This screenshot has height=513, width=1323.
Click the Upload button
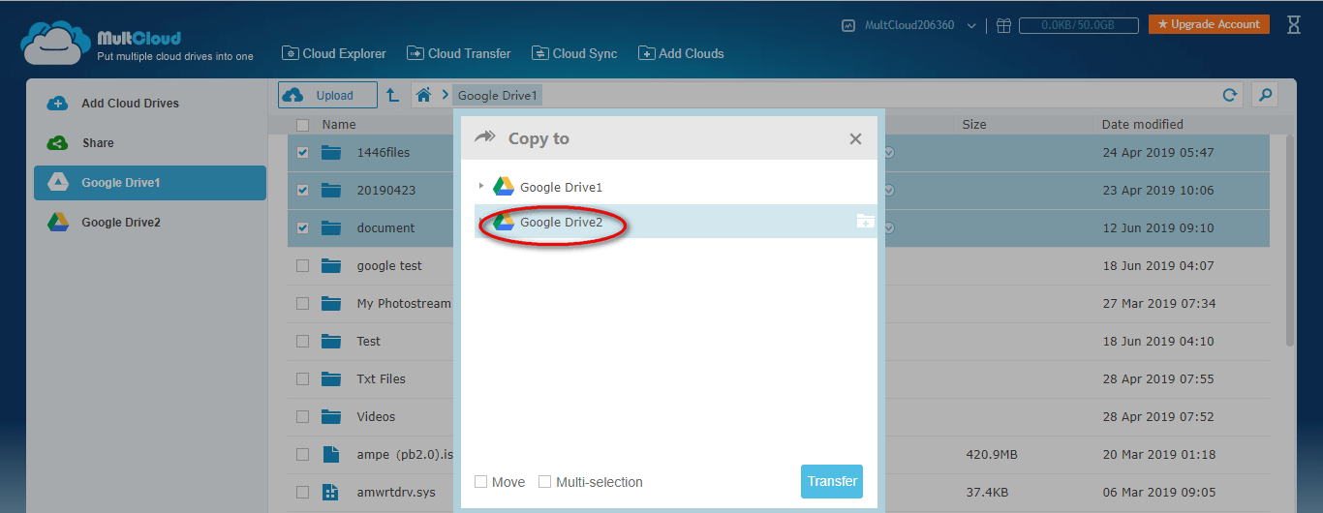click(328, 95)
